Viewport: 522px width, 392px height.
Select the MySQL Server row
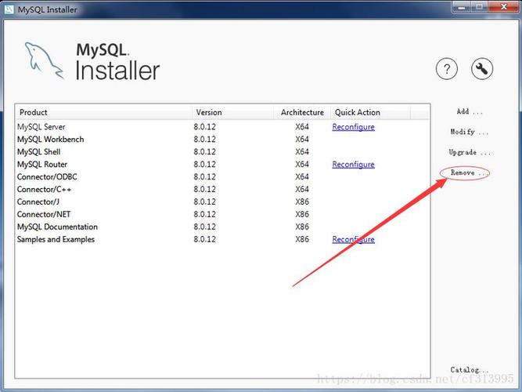pos(222,127)
